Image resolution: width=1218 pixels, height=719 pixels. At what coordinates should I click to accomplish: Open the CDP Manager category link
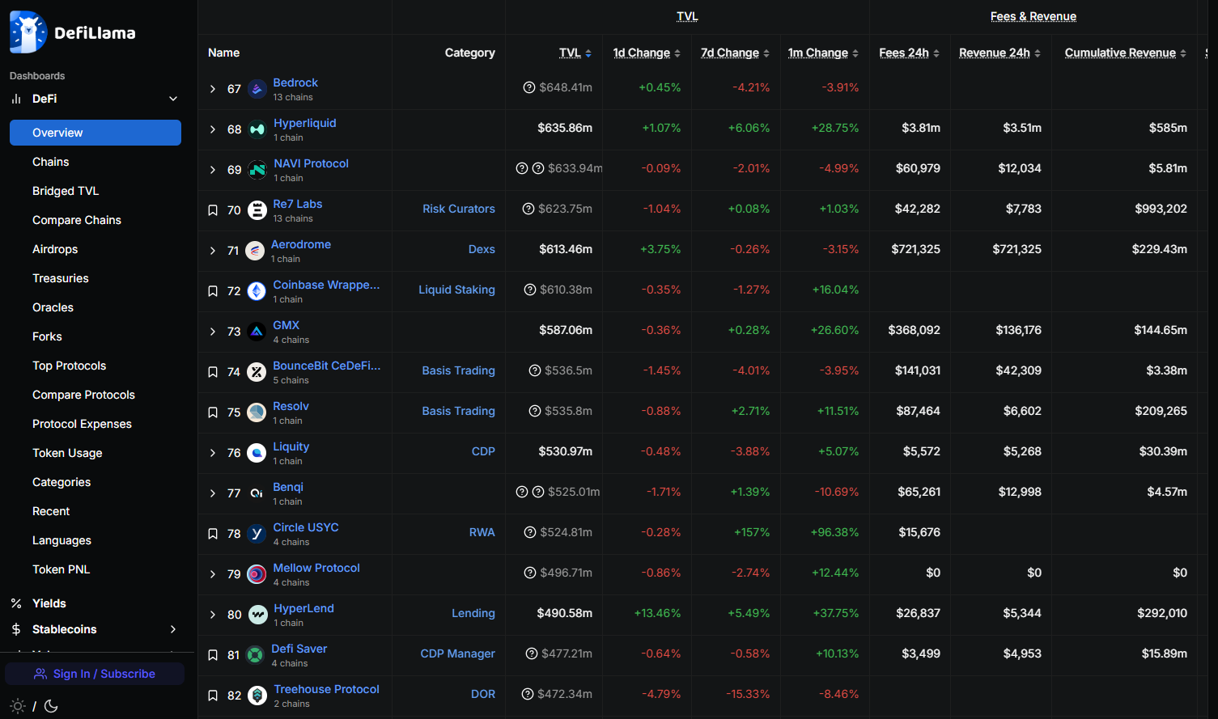(458, 653)
